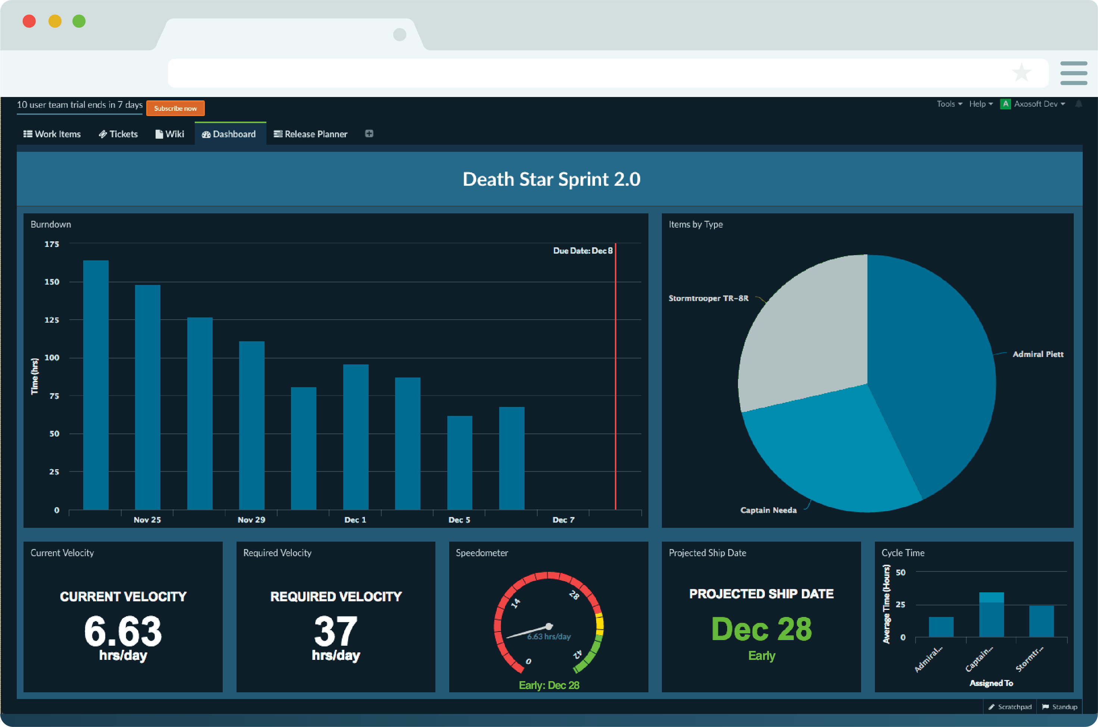Click the tallest first burndown bar
1098x727 pixels.
[96, 385]
